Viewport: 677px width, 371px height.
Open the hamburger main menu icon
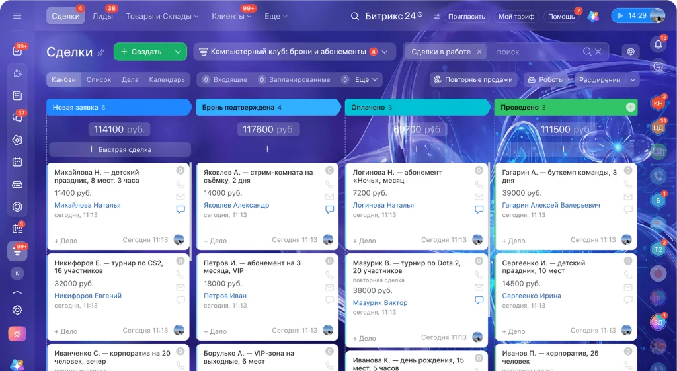click(17, 16)
